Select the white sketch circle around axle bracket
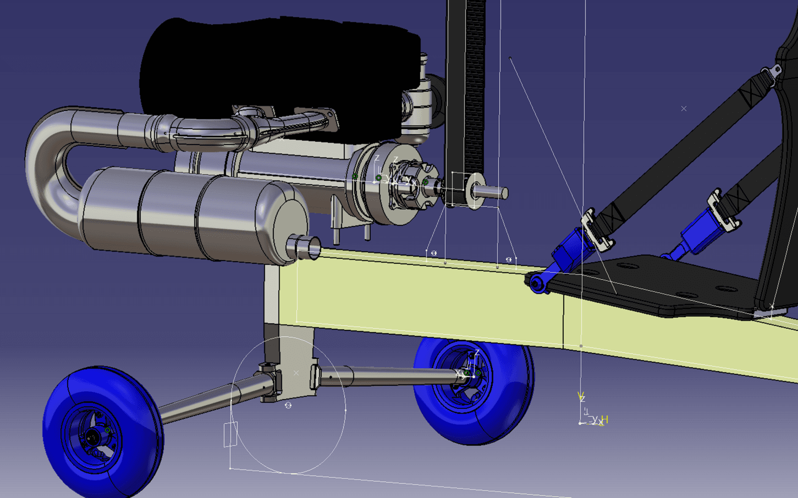This screenshot has width=798, height=498. pos(345,410)
